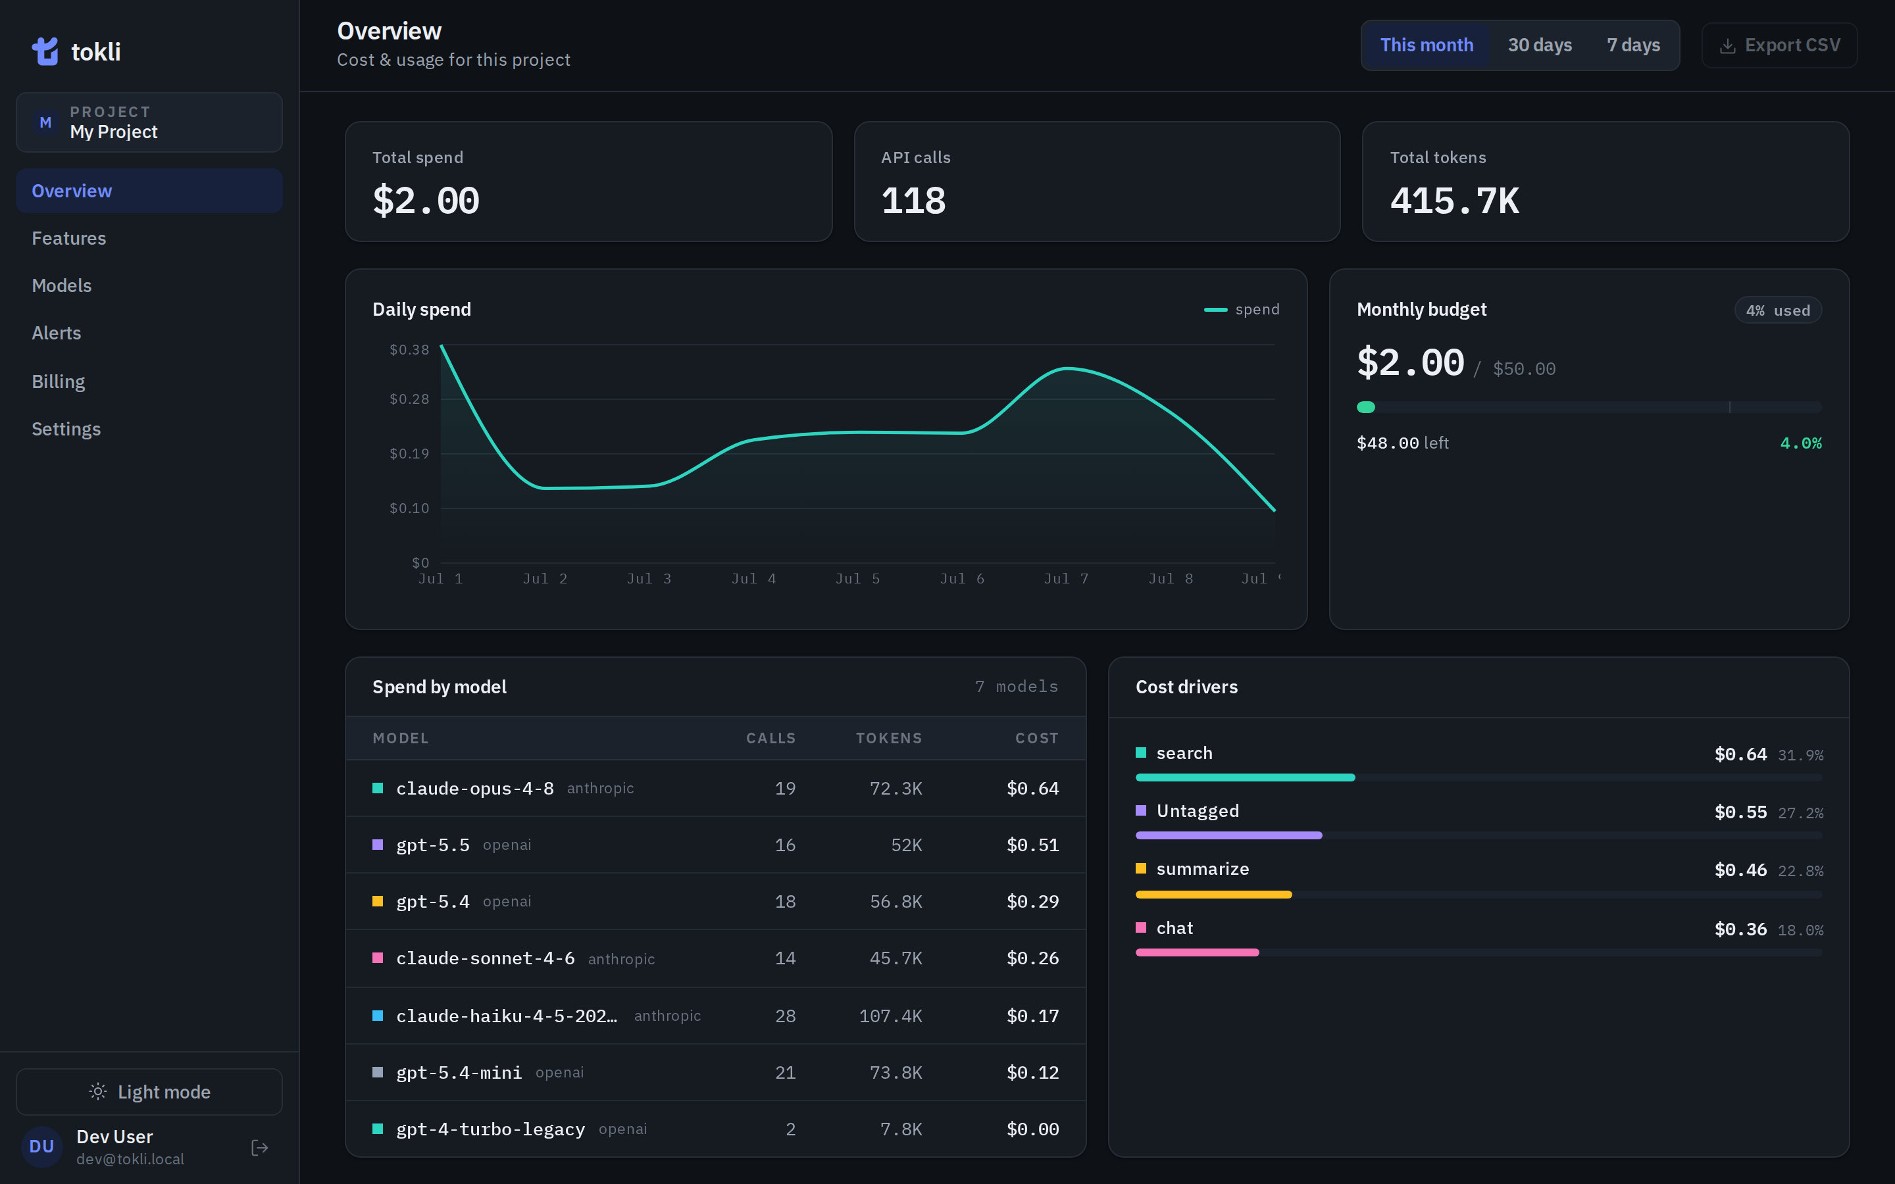Export data with Export CSV button
The height and width of the screenshot is (1184, 1895).
click(1779, 45)
